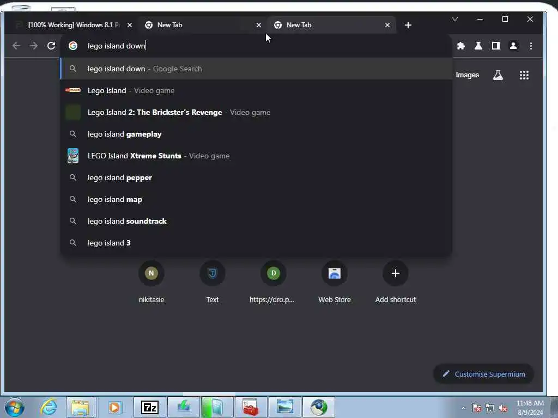Screen dimensions: 558x418
Task: Open Windows Media Player from the taskbar
Action: (114, 407)
